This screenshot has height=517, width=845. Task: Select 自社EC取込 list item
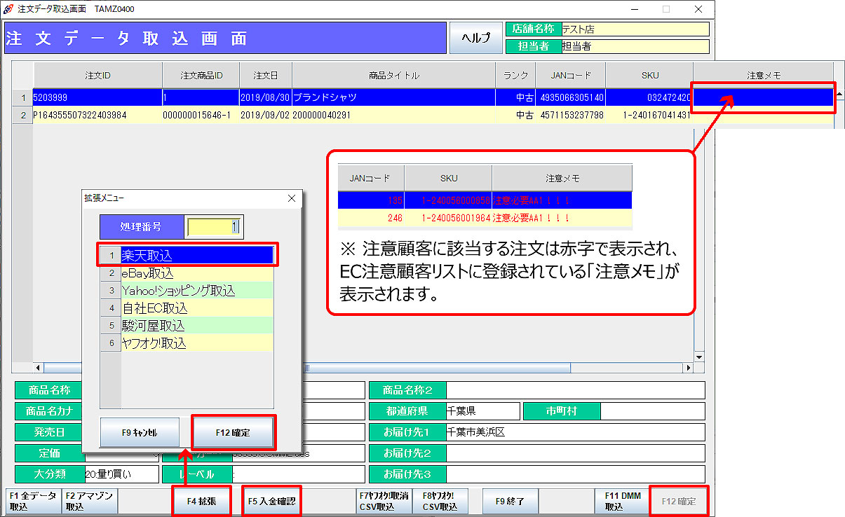click(x=196, y=308)
